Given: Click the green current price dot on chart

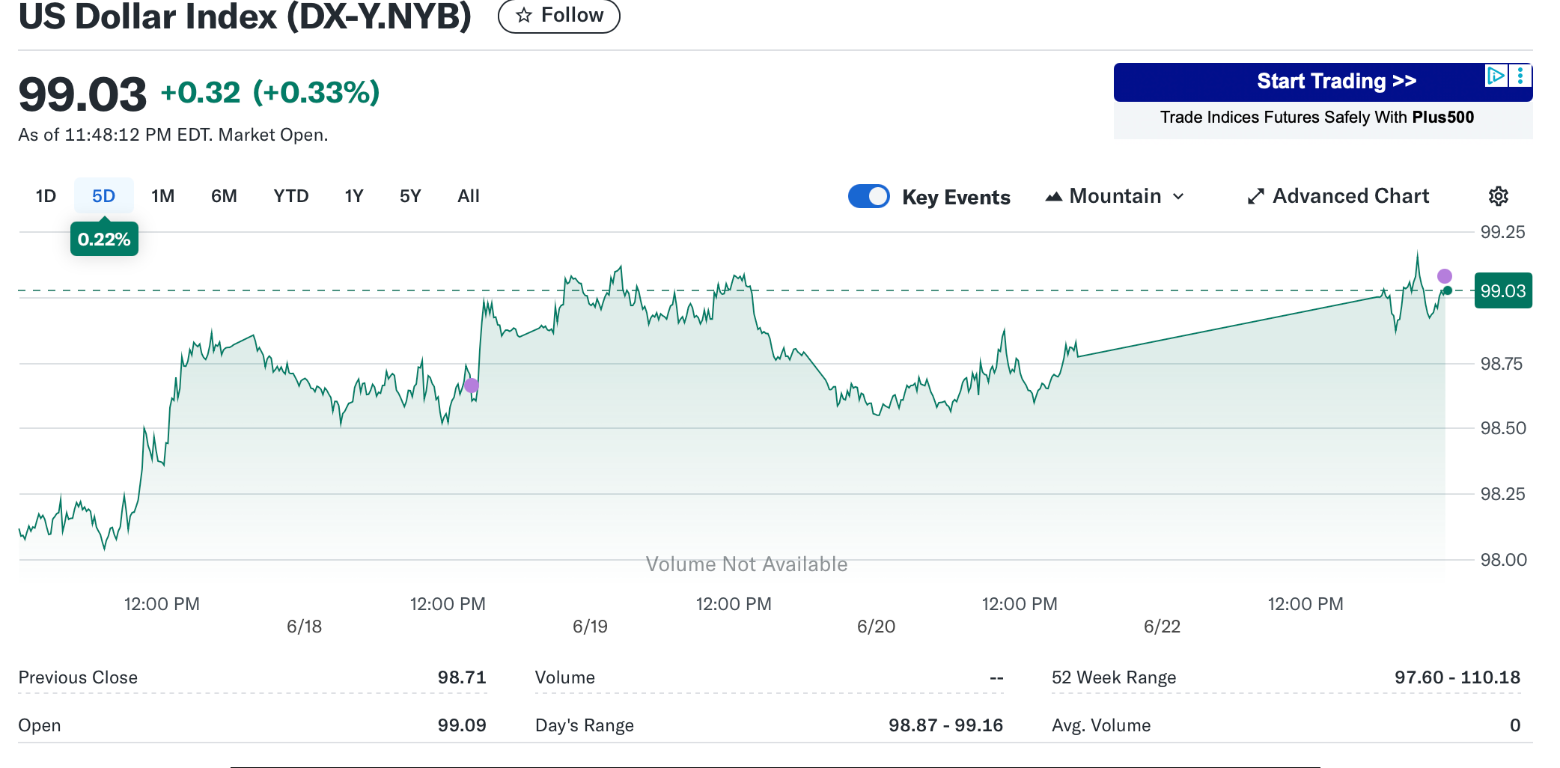Looking at the screenshot, I should coord(1448,290).
